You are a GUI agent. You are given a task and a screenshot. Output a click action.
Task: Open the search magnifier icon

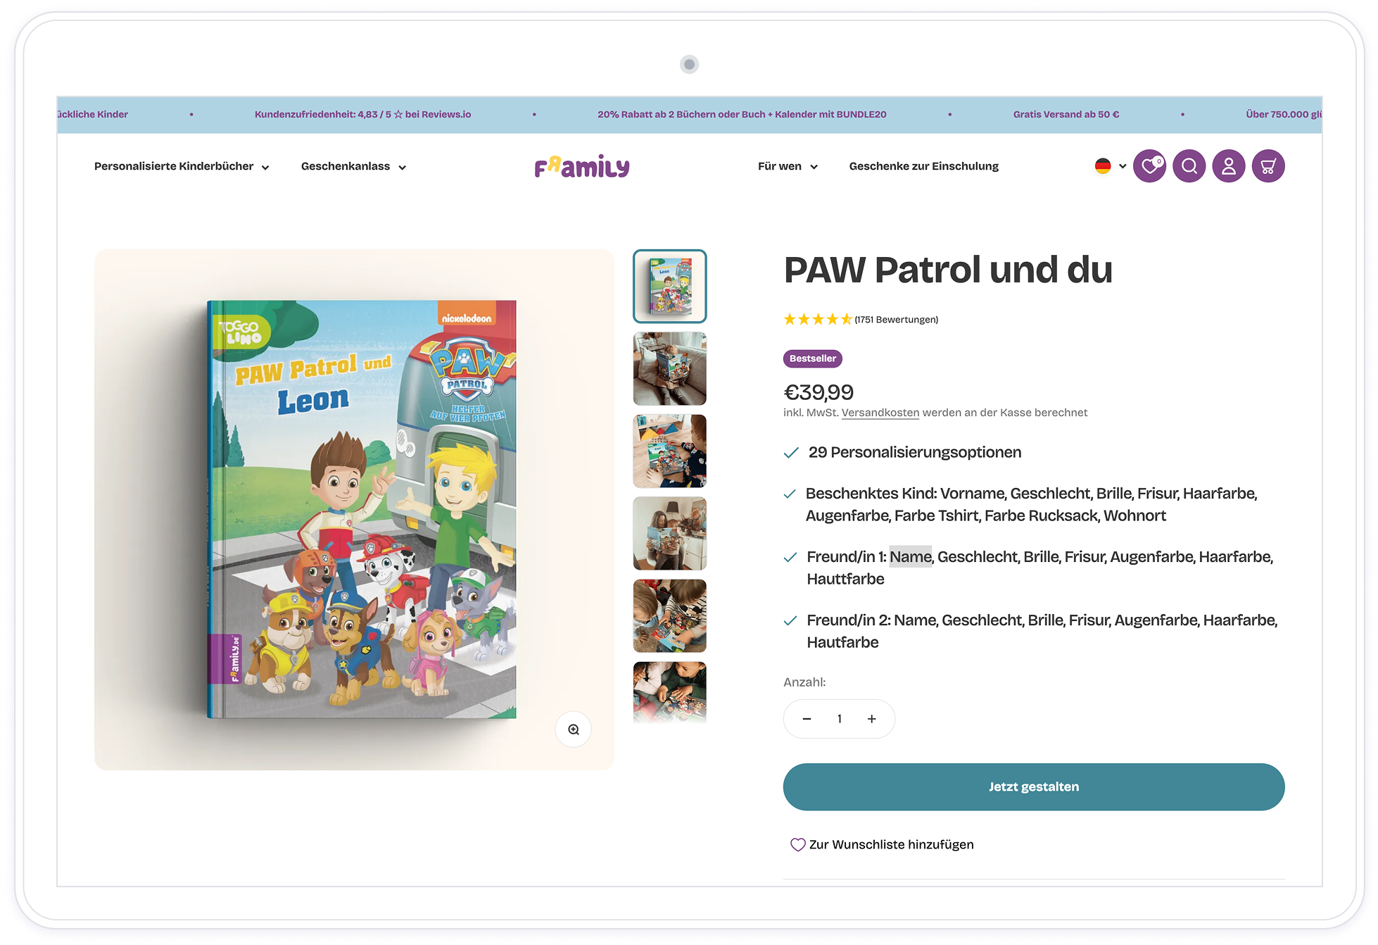[x=1189, y=166]
